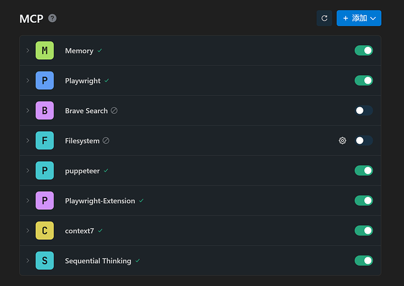Click the green check next to context7
The height and width of the screenshot is (286, 404).
pyautogui.click(x=100, y=230)
